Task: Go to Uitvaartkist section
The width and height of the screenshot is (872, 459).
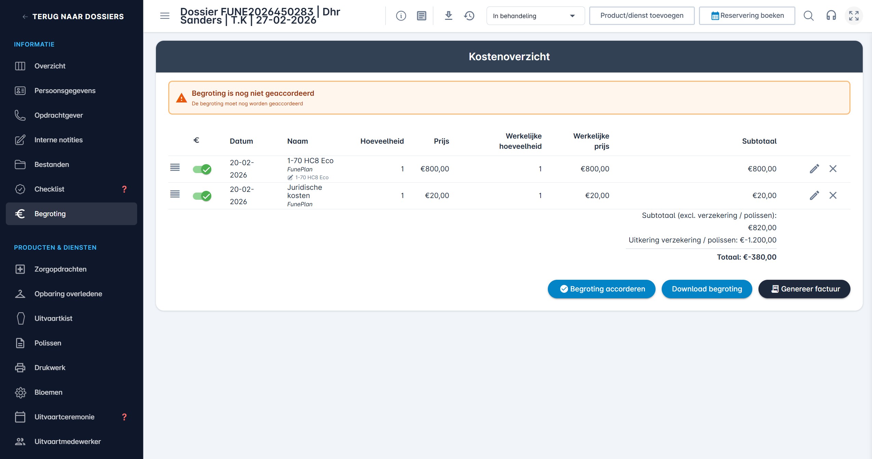Action: pyautogui.click(x=53, y=318)
